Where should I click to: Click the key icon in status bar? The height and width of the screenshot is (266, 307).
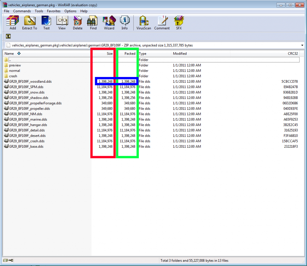point(11,260)
